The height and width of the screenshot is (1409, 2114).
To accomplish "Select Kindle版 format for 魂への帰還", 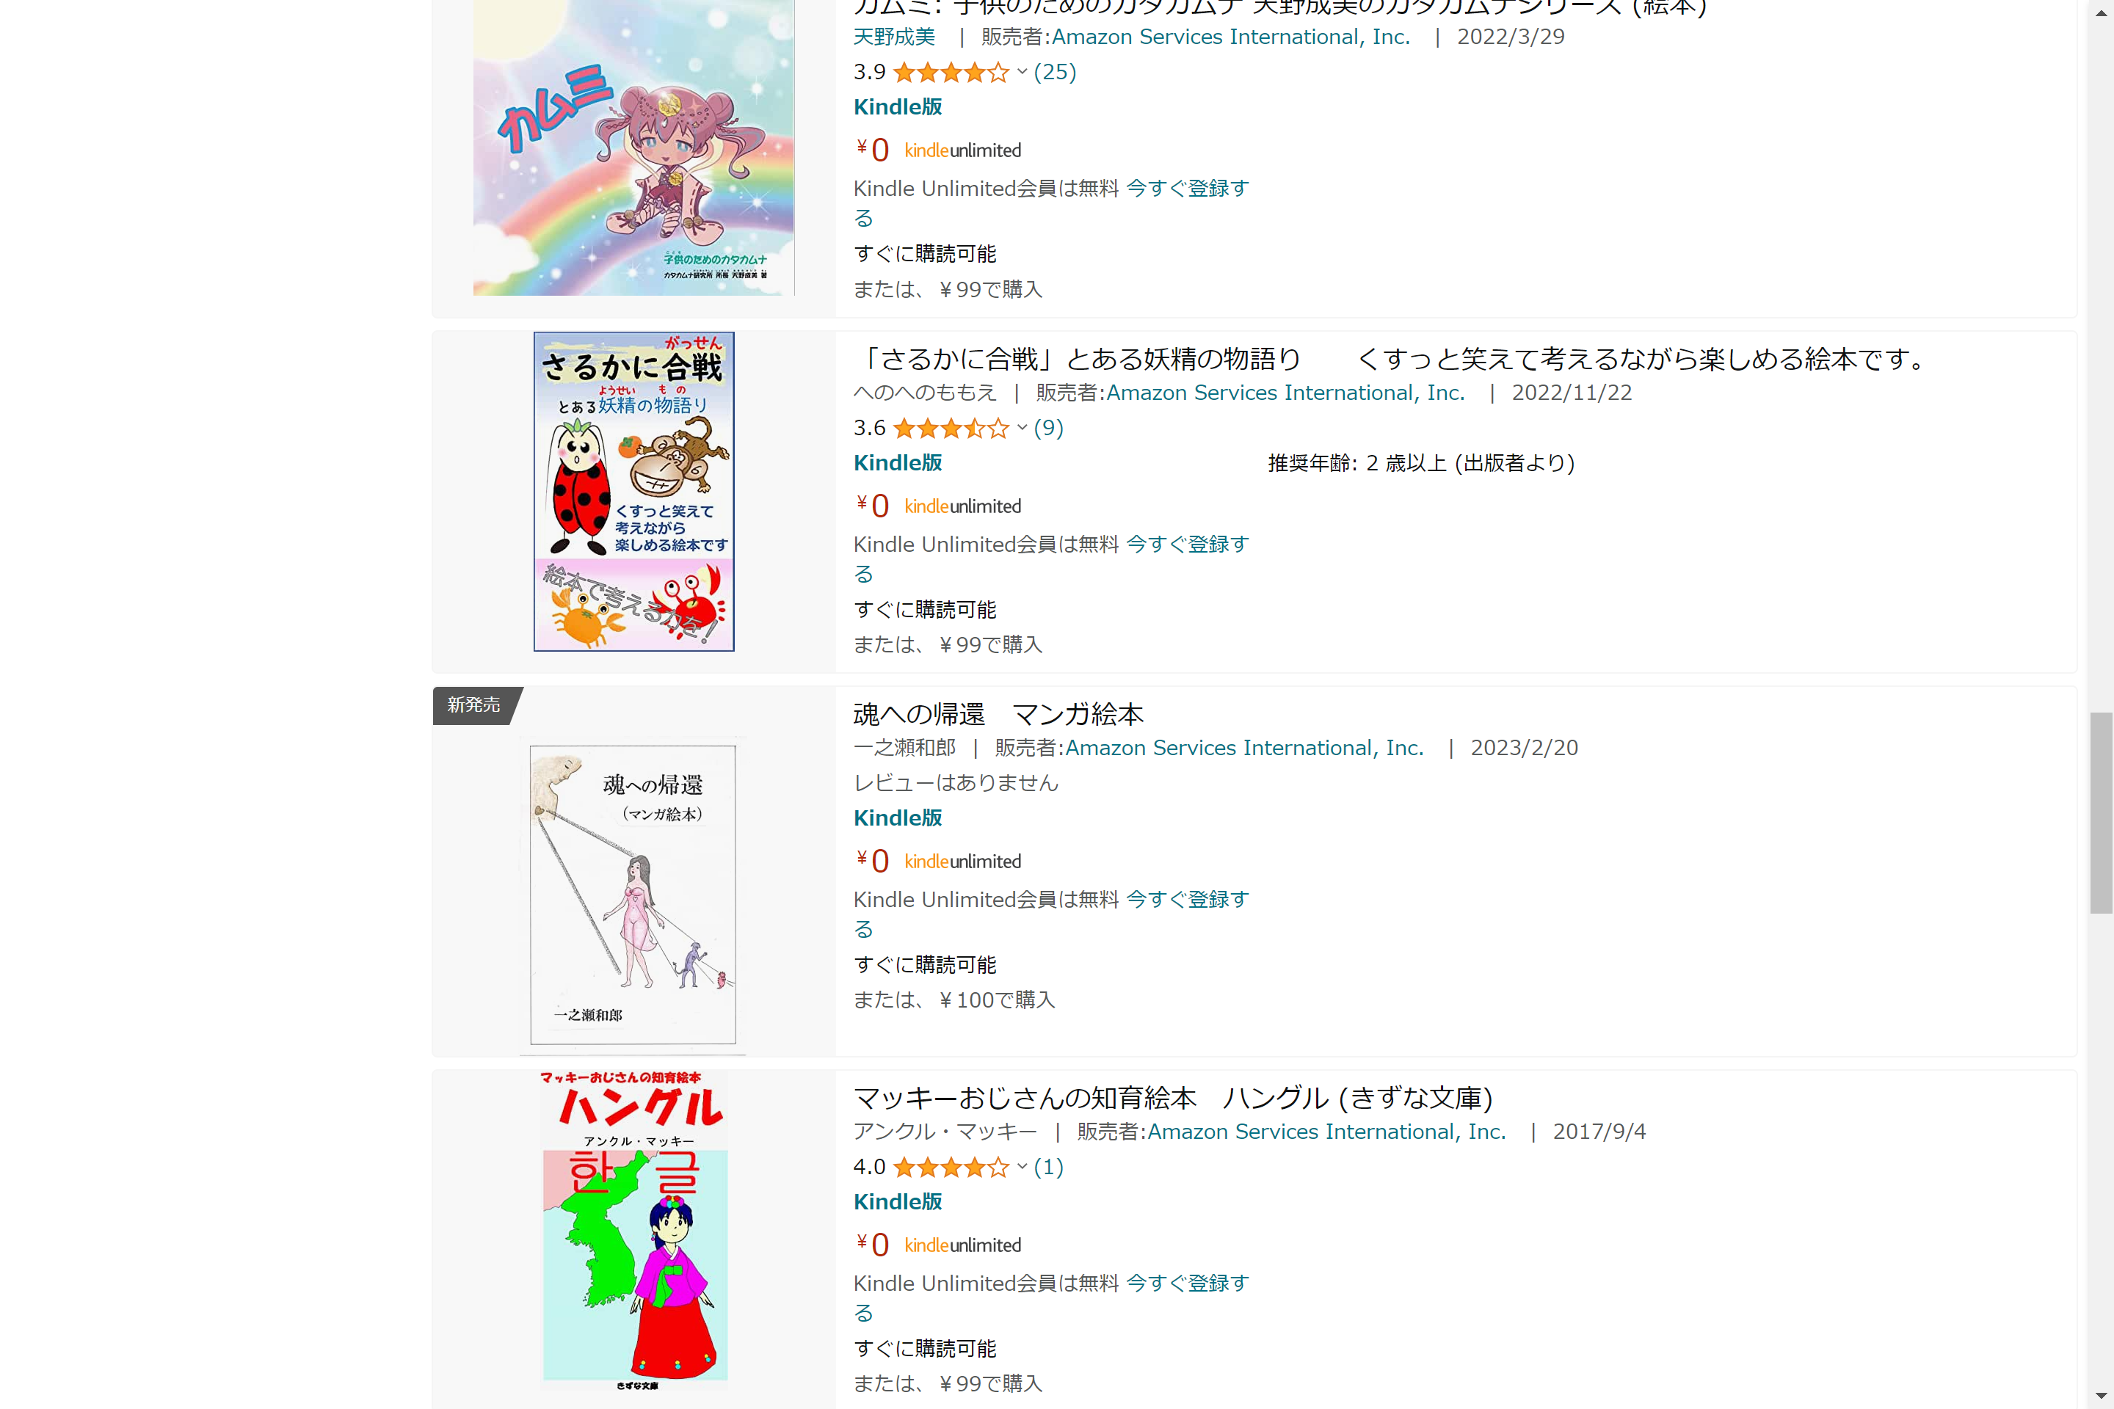I will (x=898, y=818).
